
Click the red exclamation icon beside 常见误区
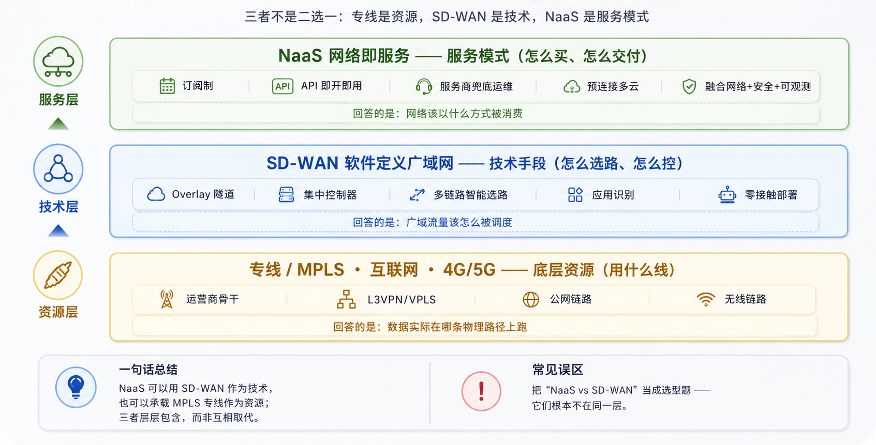pyautogui.click(x=481, y=391)
